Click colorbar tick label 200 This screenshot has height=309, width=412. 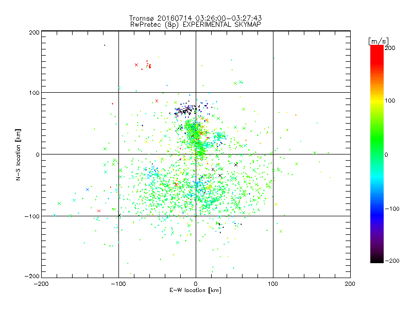[x=390, y=48]
